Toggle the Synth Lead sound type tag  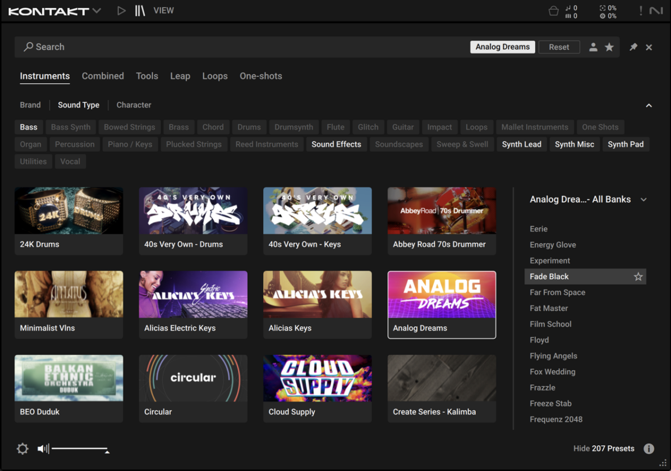click(x=521, y=144)
